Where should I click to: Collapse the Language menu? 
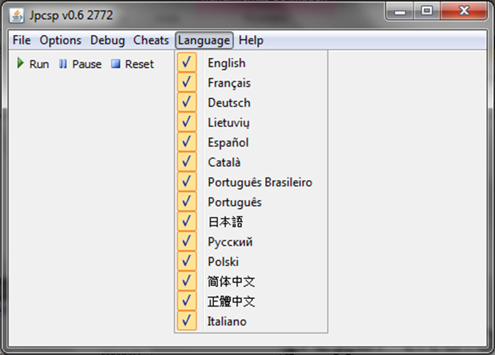point(204,40)
